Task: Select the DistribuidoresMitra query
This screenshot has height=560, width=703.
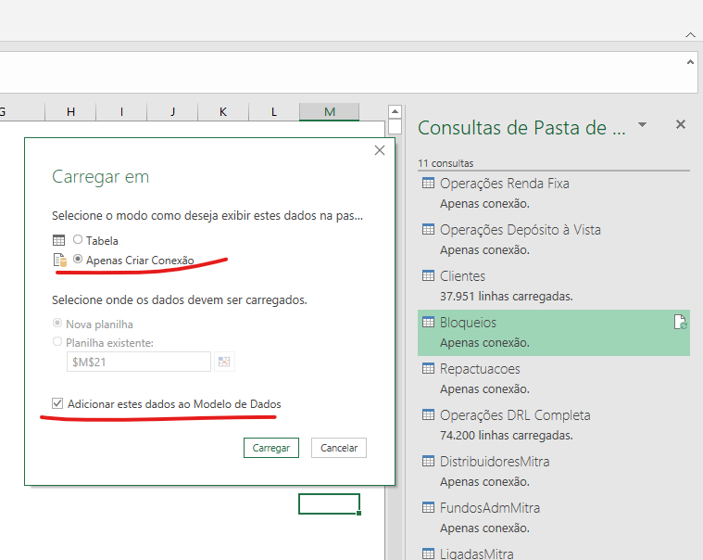Action: coord(553,471)
